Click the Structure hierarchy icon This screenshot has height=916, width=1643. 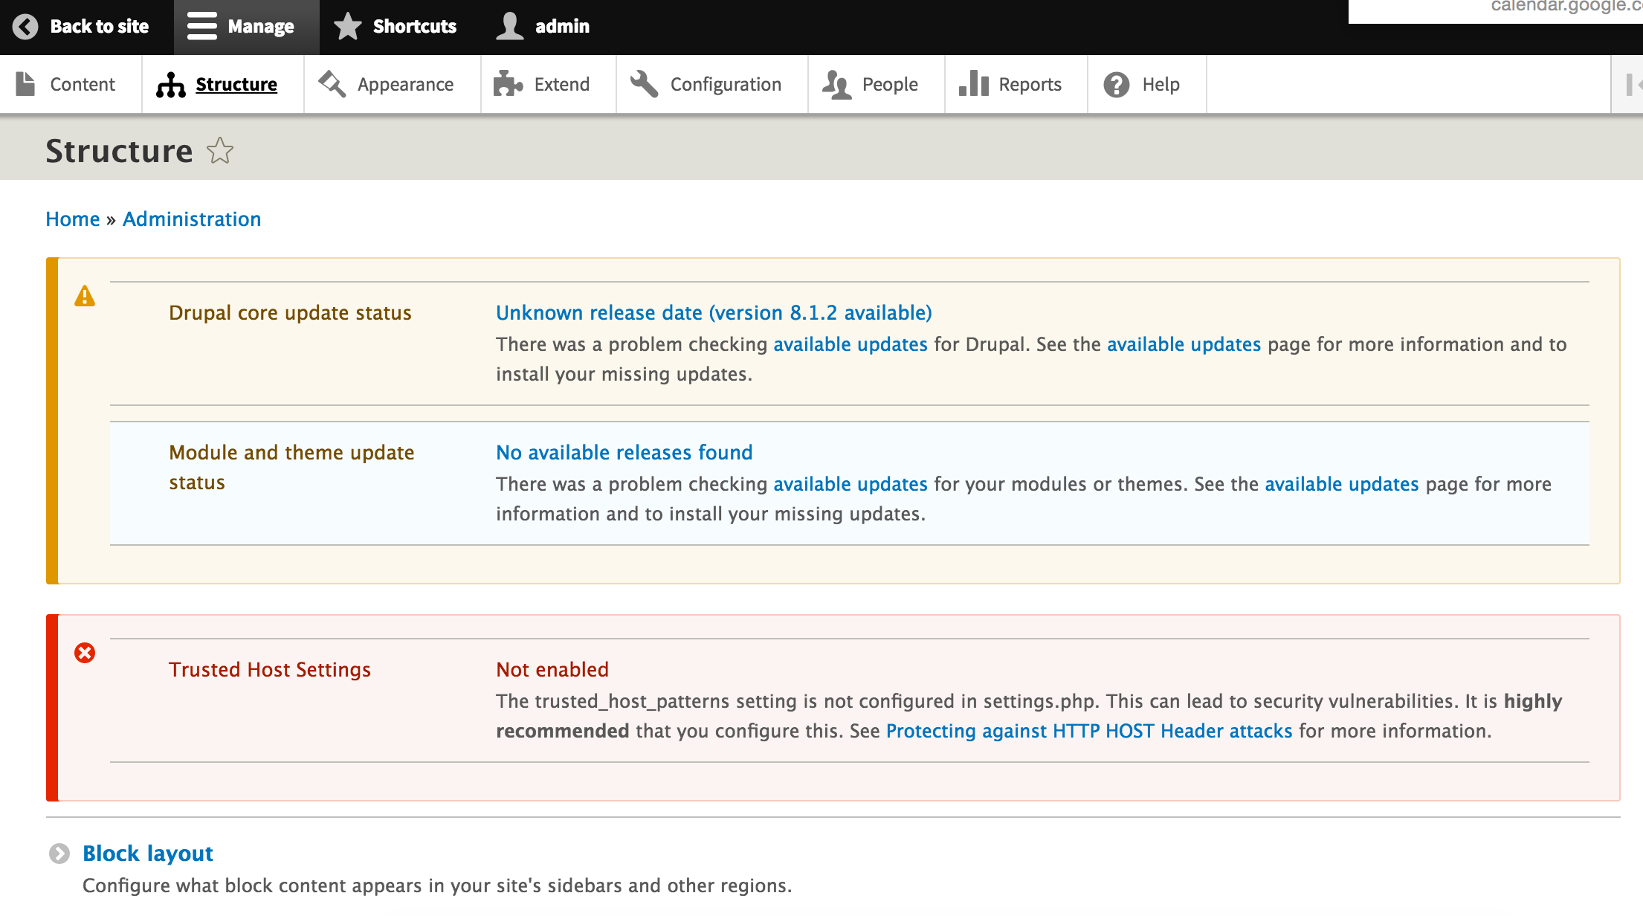click(171, 85)
